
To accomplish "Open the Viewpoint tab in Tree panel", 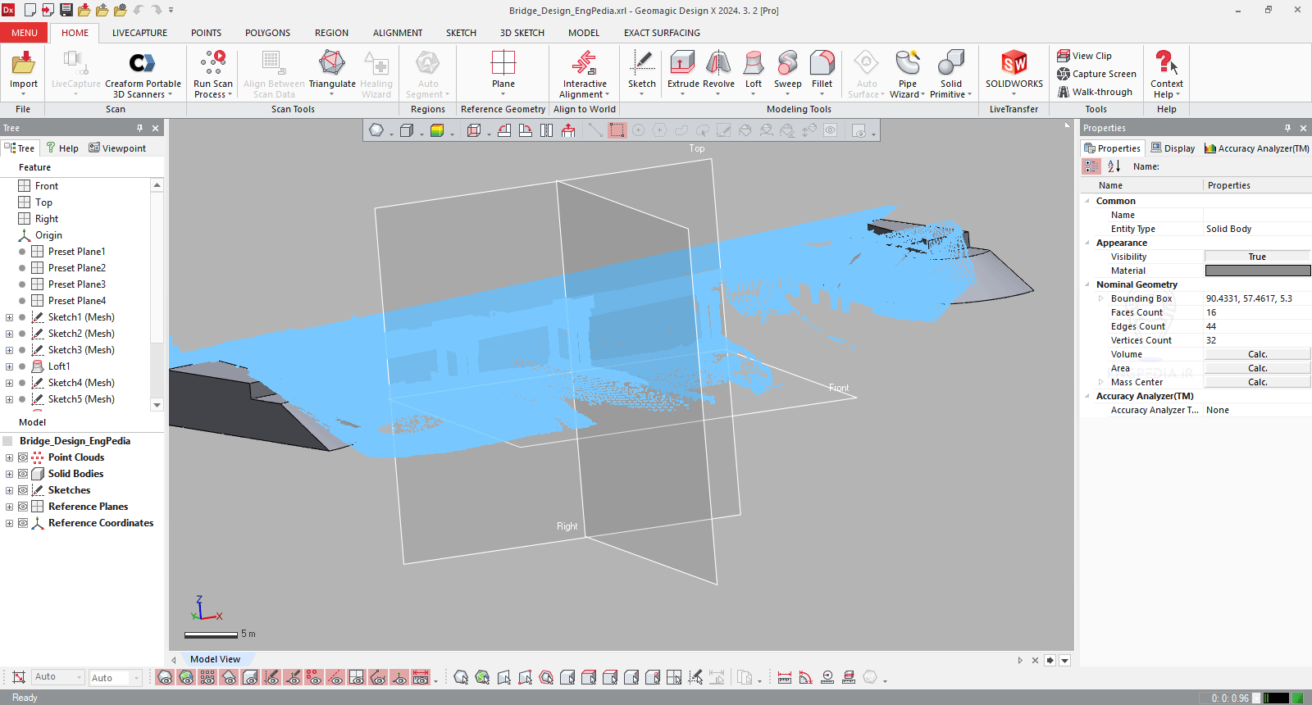I will [117, 148].
